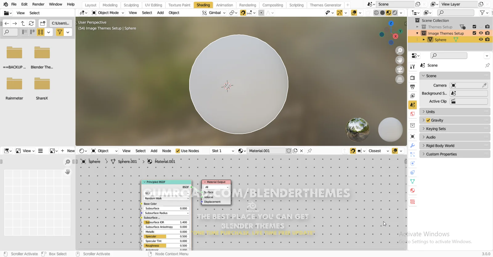Open Gimbal transform orientation dropdown
Screen dimensions: 493x257
[214, 13]
